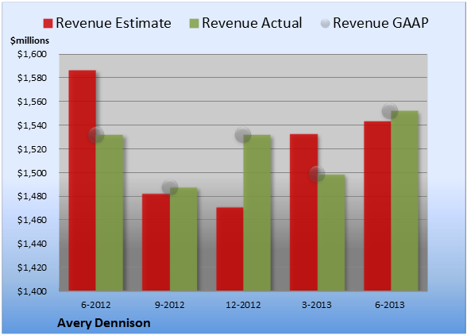Click the GAAP marker for 9-2012

point(170,187)
